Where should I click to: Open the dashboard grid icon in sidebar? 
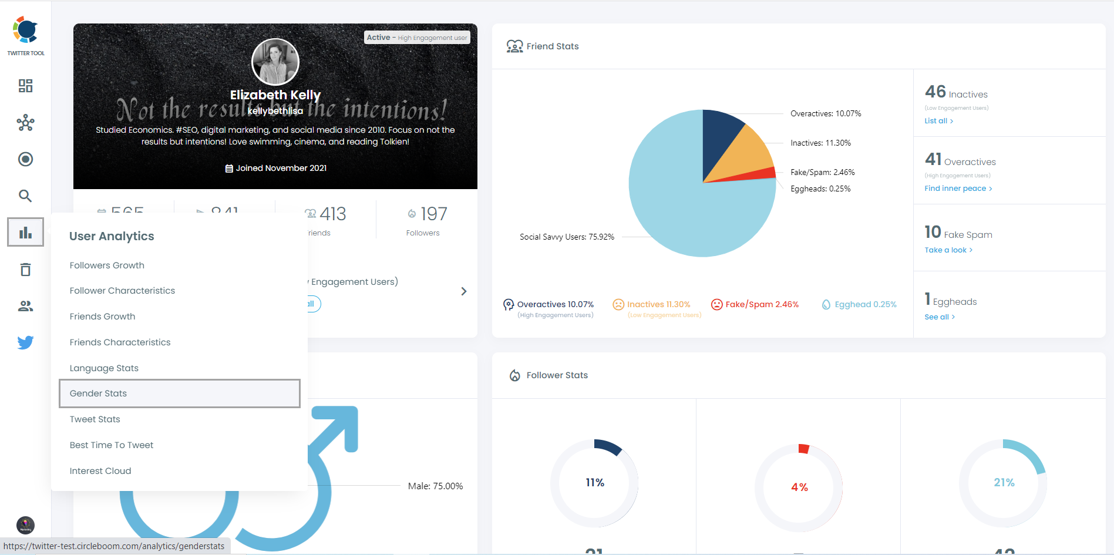(25, 86)
